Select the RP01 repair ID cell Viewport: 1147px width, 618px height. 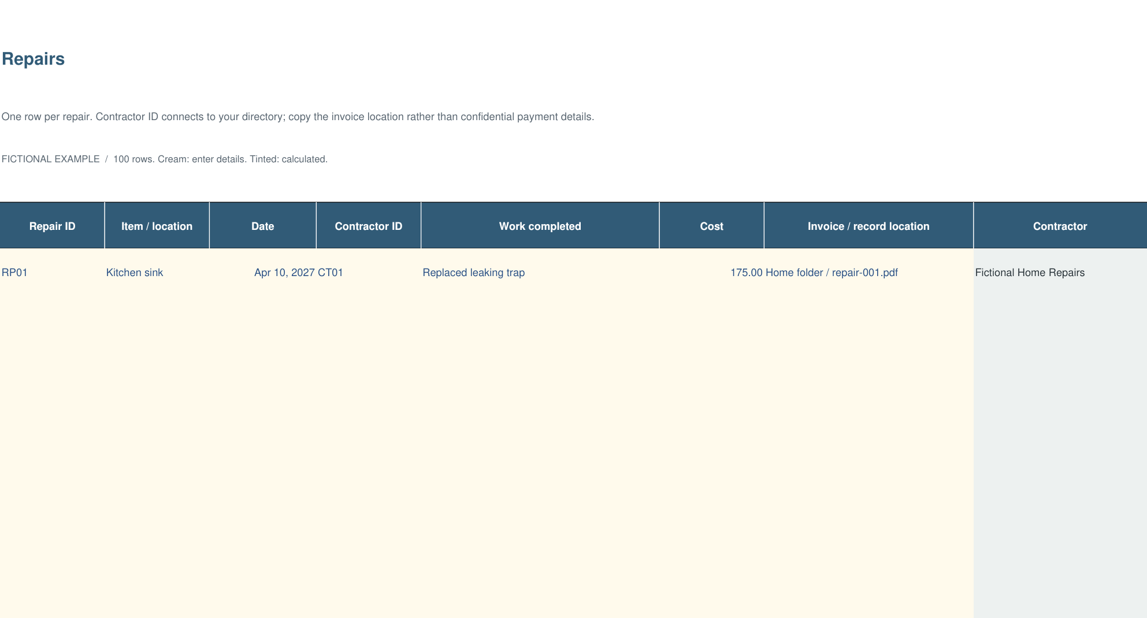tap(52, 273)
